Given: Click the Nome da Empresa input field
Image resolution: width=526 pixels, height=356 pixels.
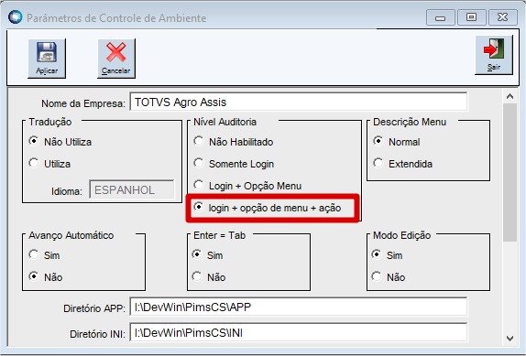Looking at the screenshot, I should click(x=298, y=102).
